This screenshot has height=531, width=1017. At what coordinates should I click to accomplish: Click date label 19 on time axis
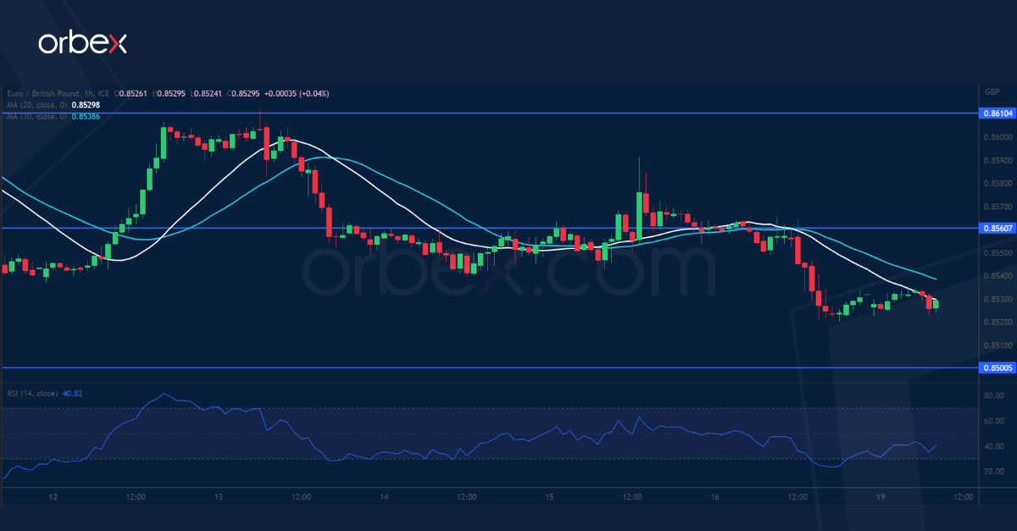tap(881, 496)
